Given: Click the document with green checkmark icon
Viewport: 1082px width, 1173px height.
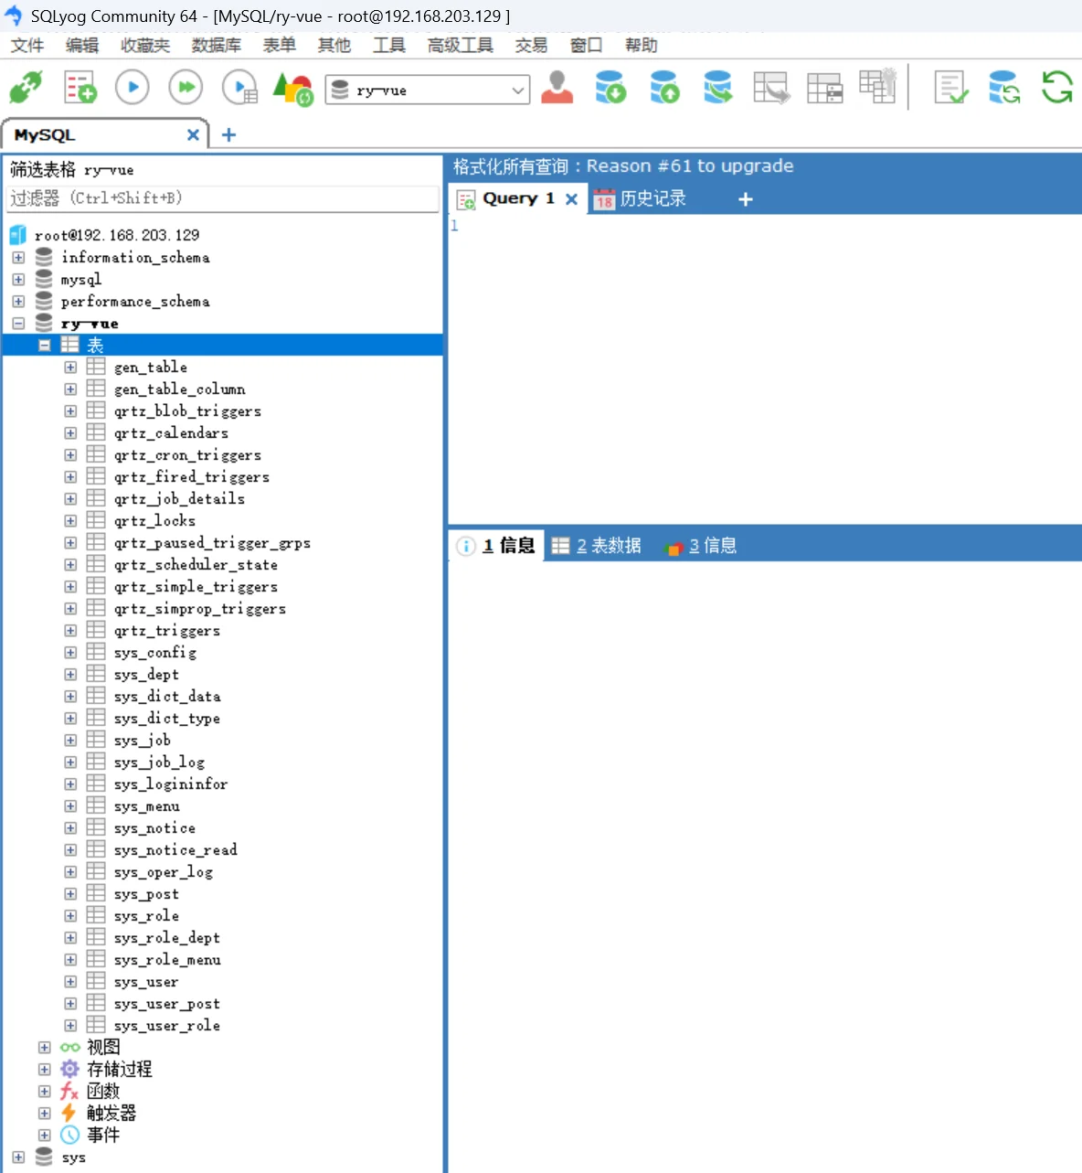Looking at the screenshot, I should pos(951,88).
